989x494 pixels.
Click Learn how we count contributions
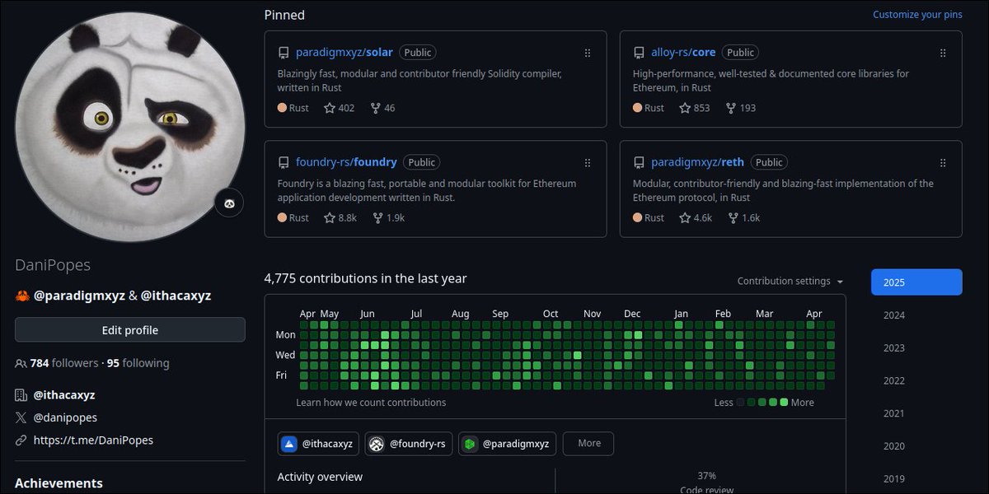(x=371, y=403)
